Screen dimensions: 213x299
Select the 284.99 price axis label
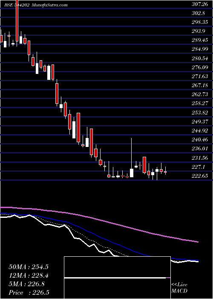point(199,49)
